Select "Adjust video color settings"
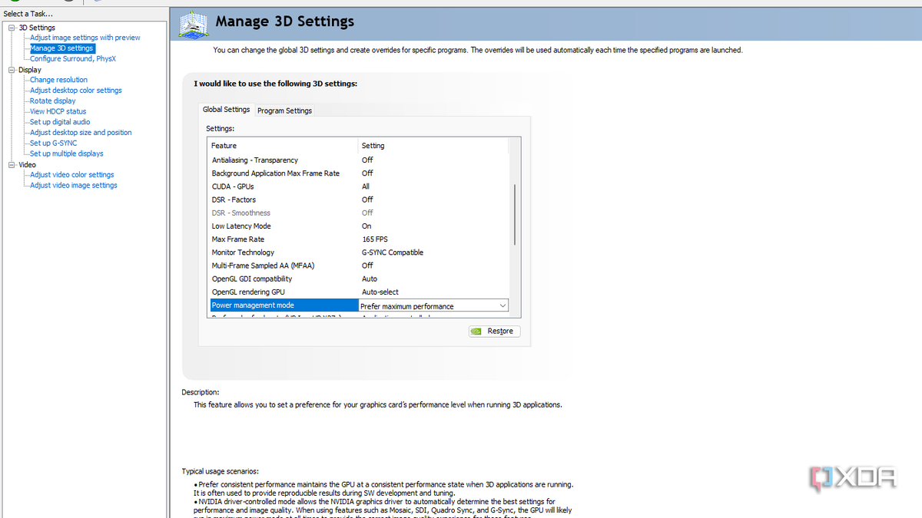This screenshot has height=518, width=922. pyautogui.click(x=71, y=174)
